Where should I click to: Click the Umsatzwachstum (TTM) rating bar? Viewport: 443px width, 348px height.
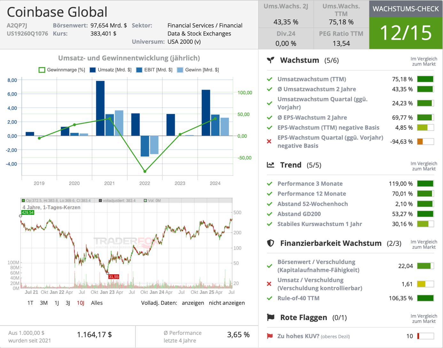coord(425,79)
